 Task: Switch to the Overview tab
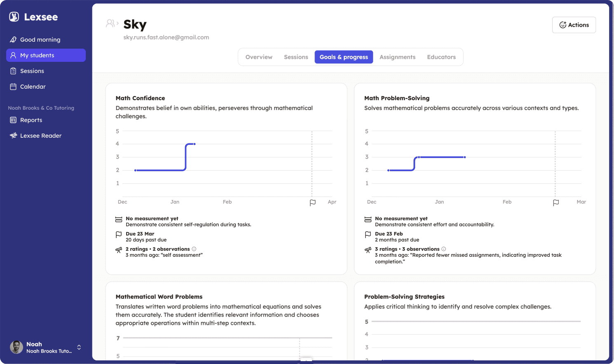tap(259, 57)
